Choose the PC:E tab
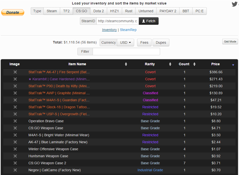The height and width of the screenshot is (175, 239). point(200,11)
